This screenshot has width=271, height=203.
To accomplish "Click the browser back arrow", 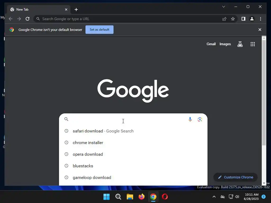I will coord(11,19).
